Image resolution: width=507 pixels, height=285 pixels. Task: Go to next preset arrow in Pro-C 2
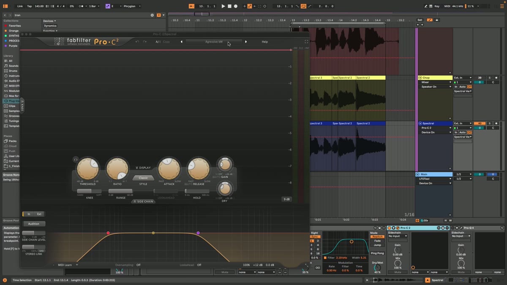pyautogui.click(x=246, y=42)
